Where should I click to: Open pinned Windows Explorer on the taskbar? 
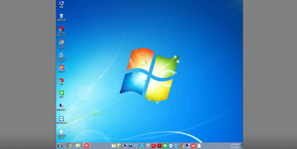click(x=78, y=146)
